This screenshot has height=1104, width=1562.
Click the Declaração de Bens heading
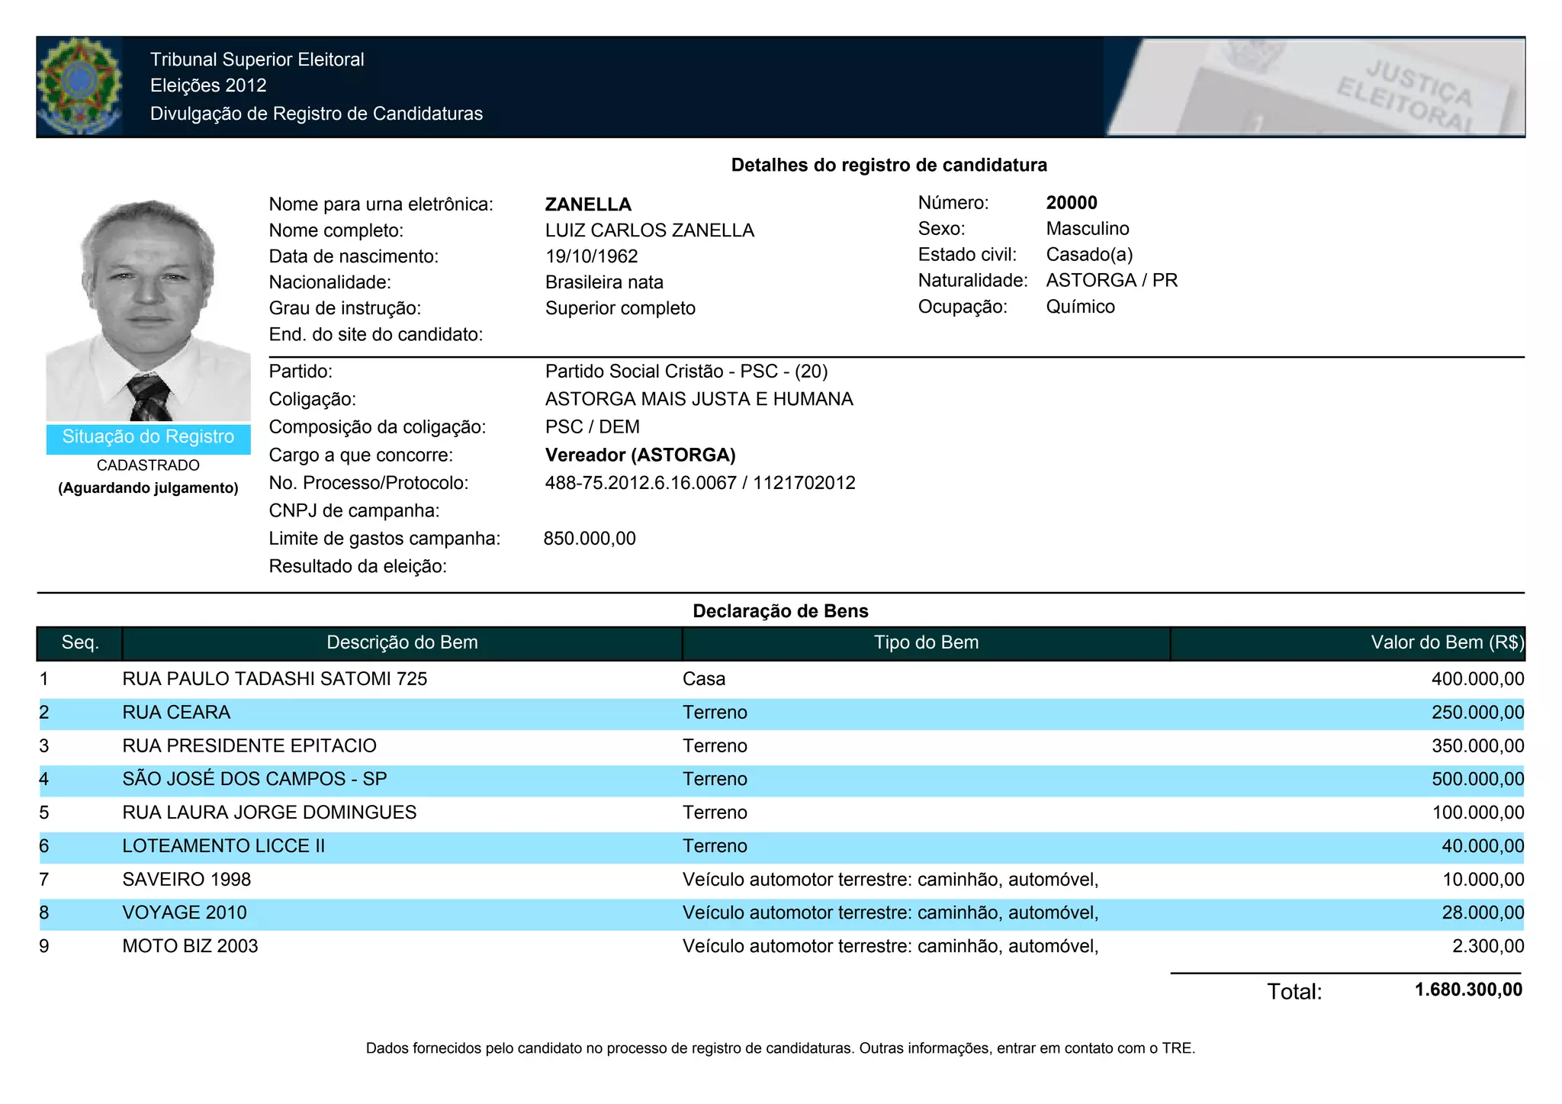coord(780,611)
